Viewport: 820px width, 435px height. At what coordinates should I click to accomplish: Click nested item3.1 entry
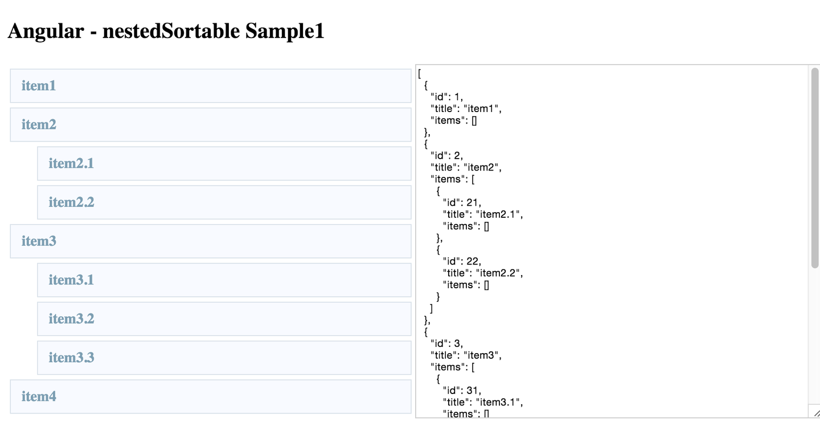(x=224, y=280)
